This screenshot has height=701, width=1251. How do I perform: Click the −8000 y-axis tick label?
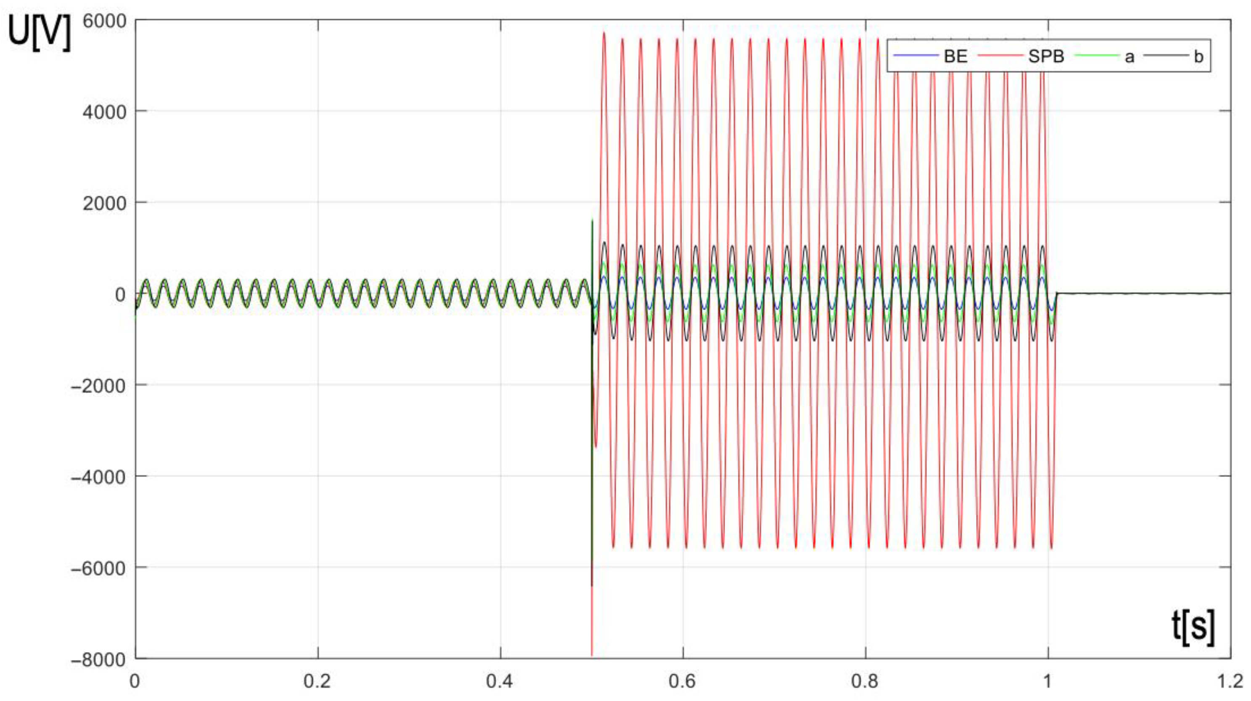coord(99,660)
